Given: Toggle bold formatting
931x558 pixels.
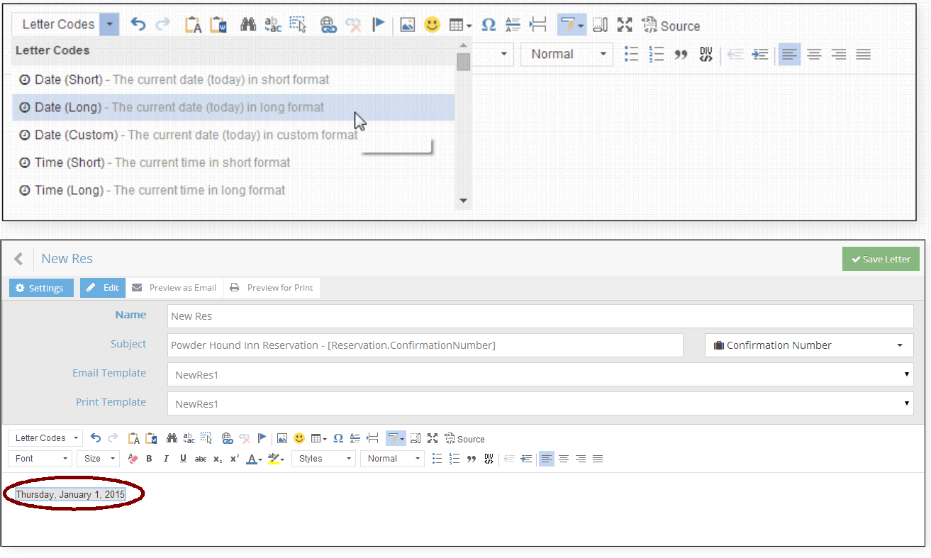Looking at the screenshot, I should (x=149, y=459).
